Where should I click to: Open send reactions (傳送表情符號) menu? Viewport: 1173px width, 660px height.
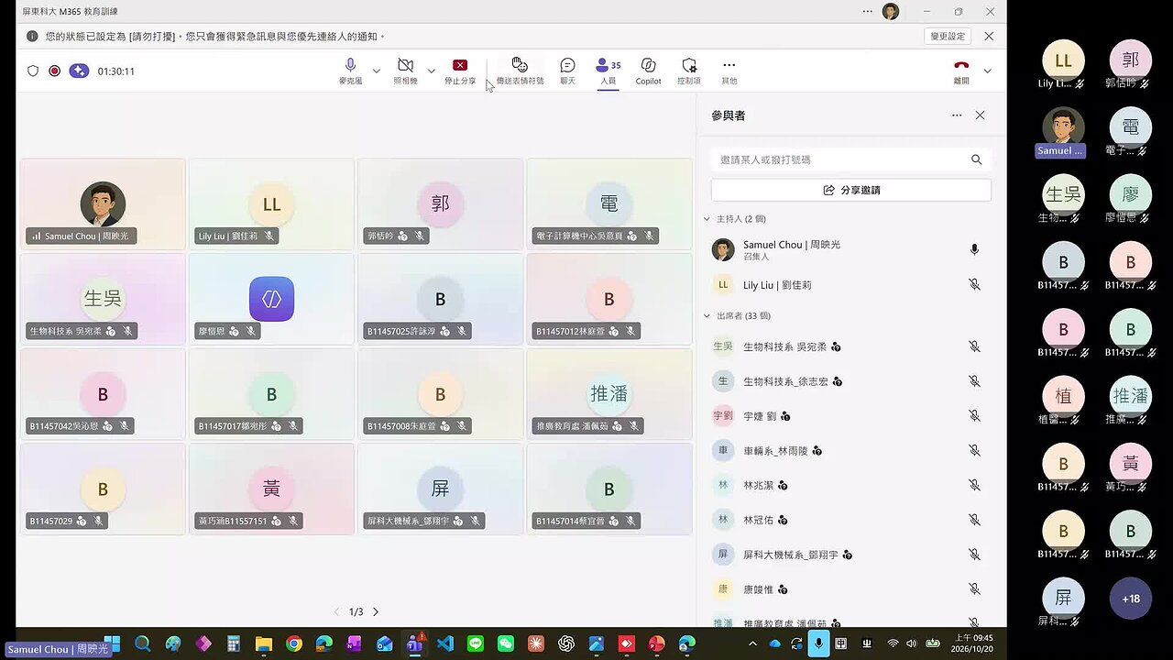pos(520,71)
